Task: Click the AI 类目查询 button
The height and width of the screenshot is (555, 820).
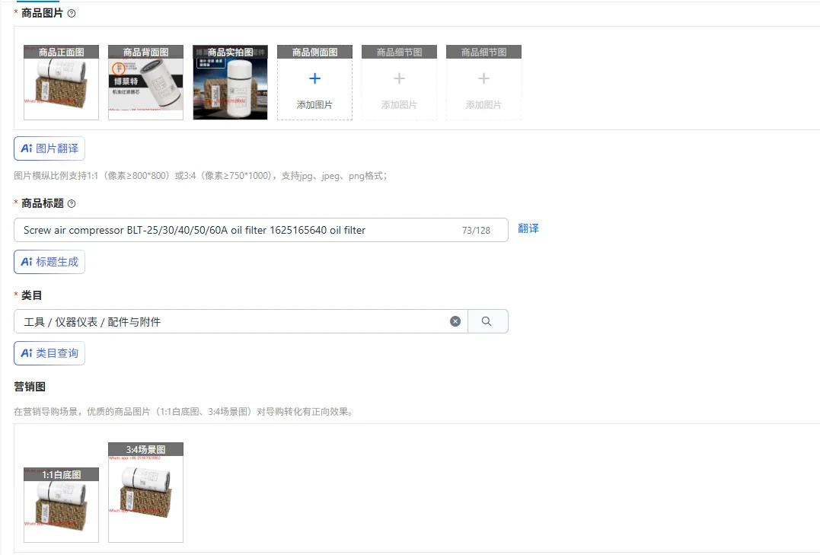Action: 49,353
